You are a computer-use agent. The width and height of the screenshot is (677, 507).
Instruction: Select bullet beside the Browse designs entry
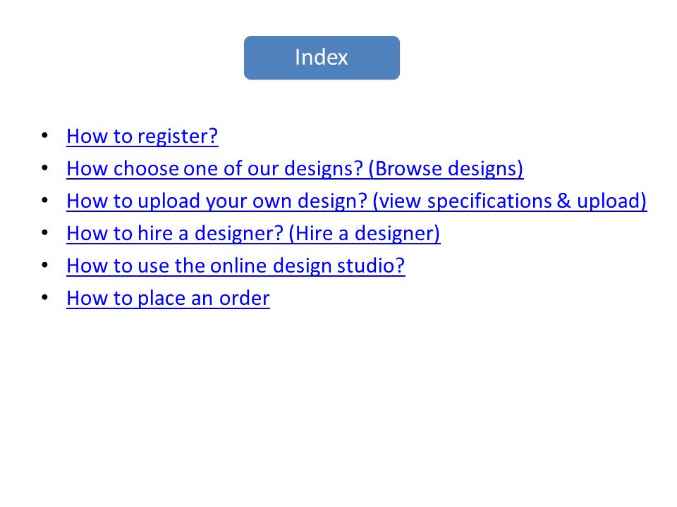click(x=45, y=168)
